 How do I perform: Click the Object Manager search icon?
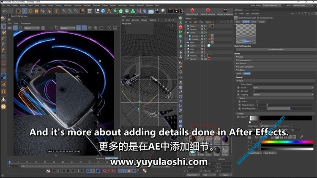221,22
